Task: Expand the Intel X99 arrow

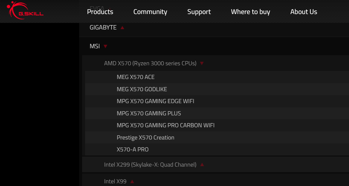Action: [x=132, y=182]
